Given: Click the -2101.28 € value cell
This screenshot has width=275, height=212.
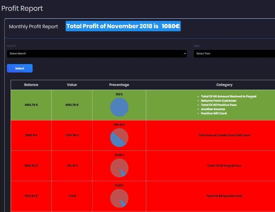Looking at the screenshot, I should 72,135.
